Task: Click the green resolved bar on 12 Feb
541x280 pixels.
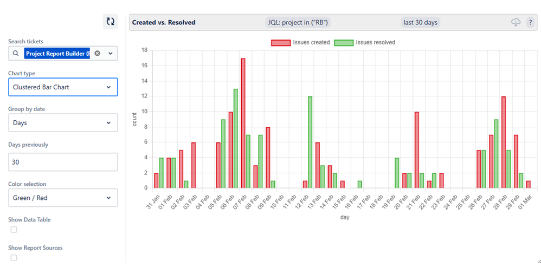Action: point(310,142)
